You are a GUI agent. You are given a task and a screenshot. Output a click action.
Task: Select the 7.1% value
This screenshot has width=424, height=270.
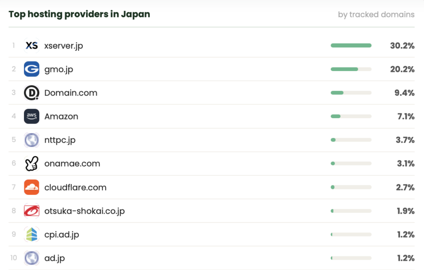pyautogui.click(x=406, y=116)
